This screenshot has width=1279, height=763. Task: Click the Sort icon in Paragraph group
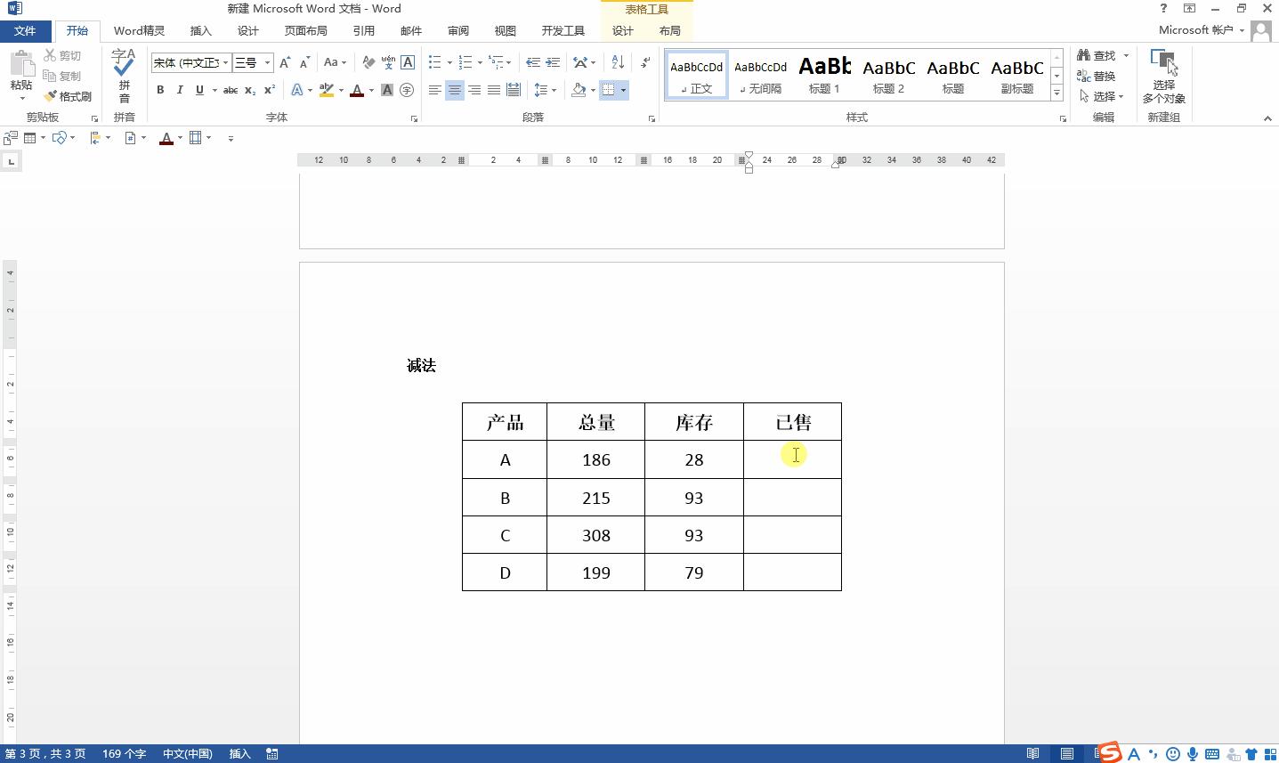(x=618, y=61)
